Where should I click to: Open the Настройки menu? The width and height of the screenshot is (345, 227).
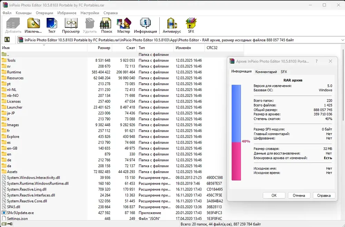click(x=90, y=13)
